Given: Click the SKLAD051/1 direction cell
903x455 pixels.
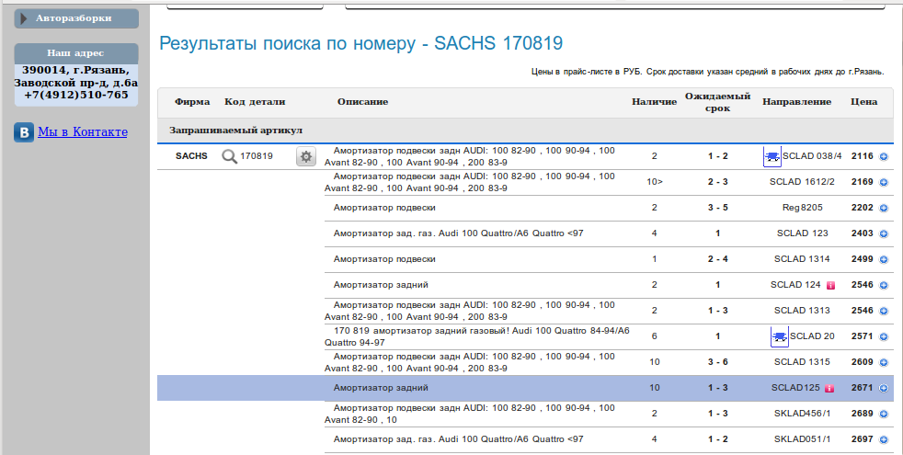Looking at the screenshot, I should [802, 439].
